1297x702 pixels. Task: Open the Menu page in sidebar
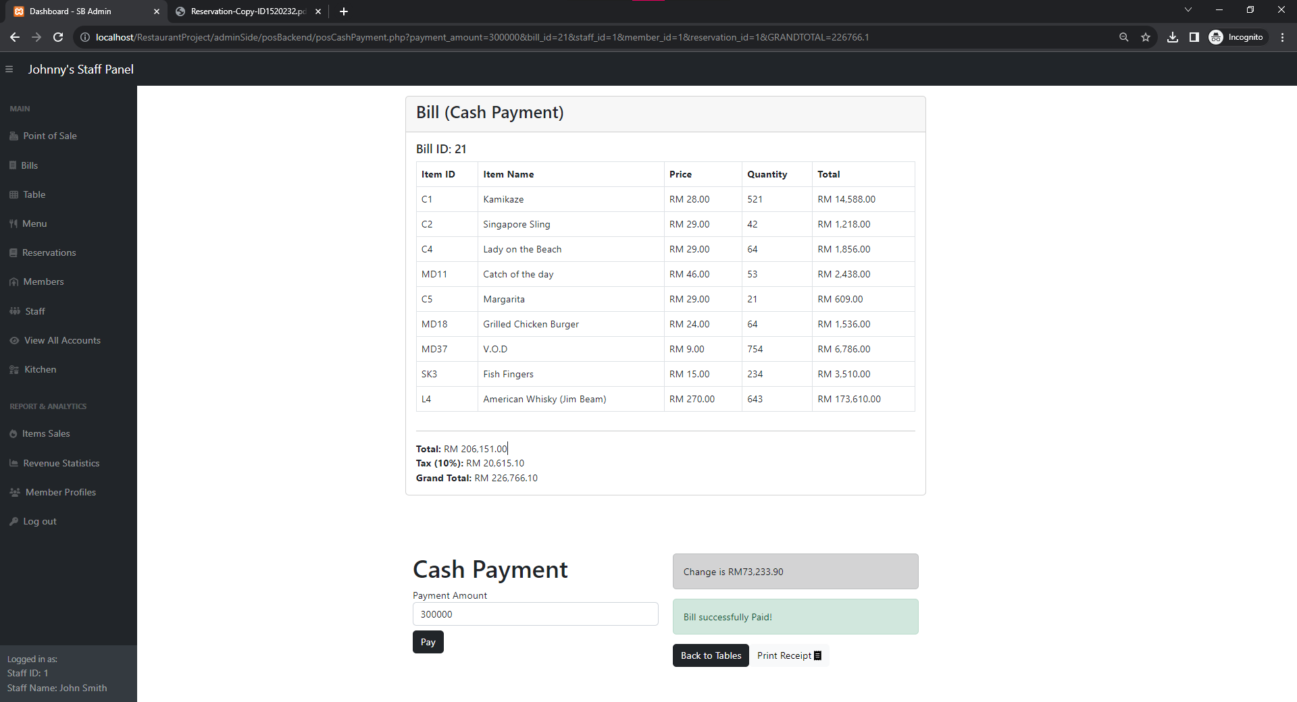[x=34, y=223]
